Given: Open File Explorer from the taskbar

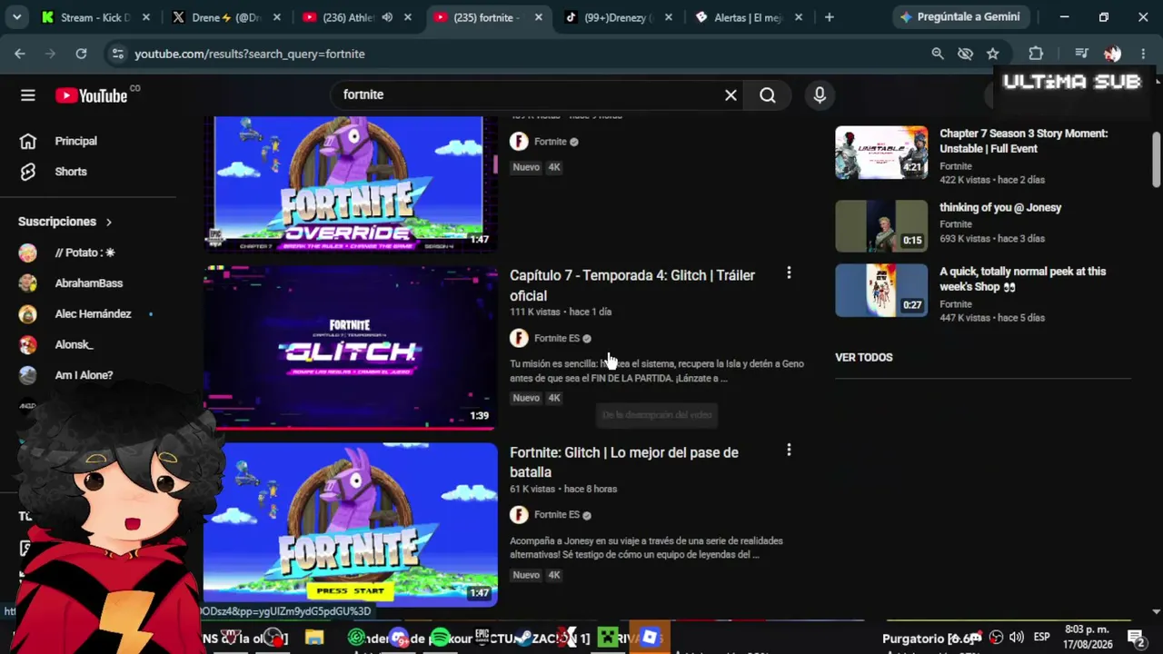Looking at the screenshot, I should tap(314, 638).
